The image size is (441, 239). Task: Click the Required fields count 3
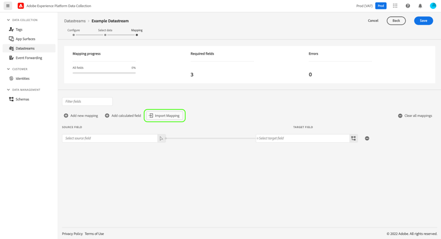[x=192, y=75]
